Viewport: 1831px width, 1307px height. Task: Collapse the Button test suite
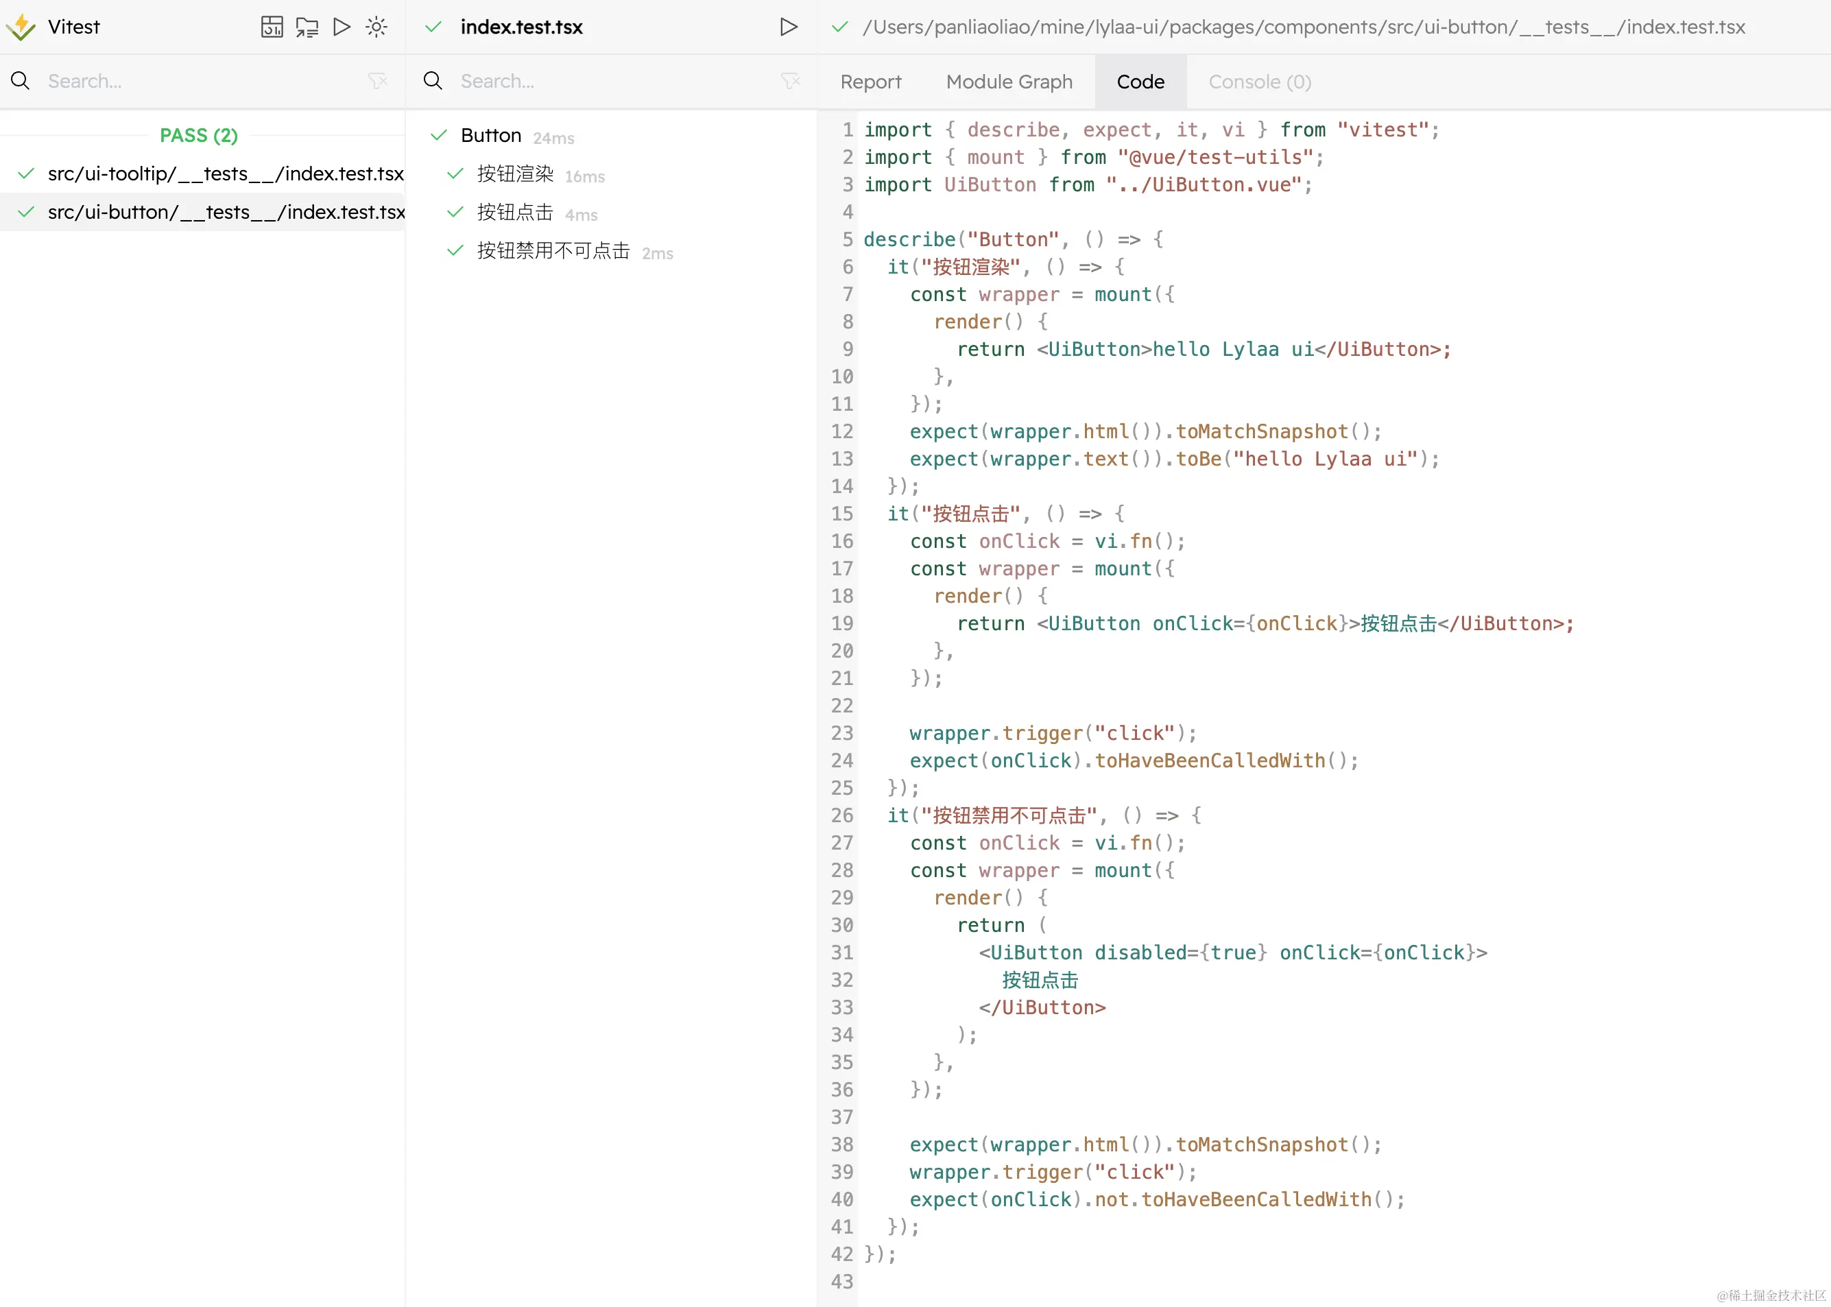point(491,135)
